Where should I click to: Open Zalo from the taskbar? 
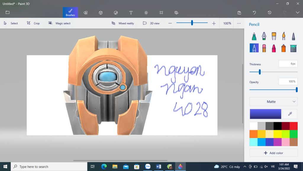coord(148,167)
